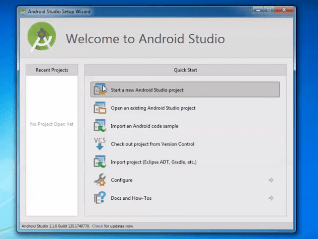Image resolution: width=318 pixels, height=239 pixels.
Task: Click the Configure wrench and gear icon
Action: (99, 180)
